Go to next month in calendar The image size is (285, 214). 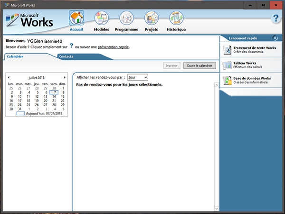point(65,77)
